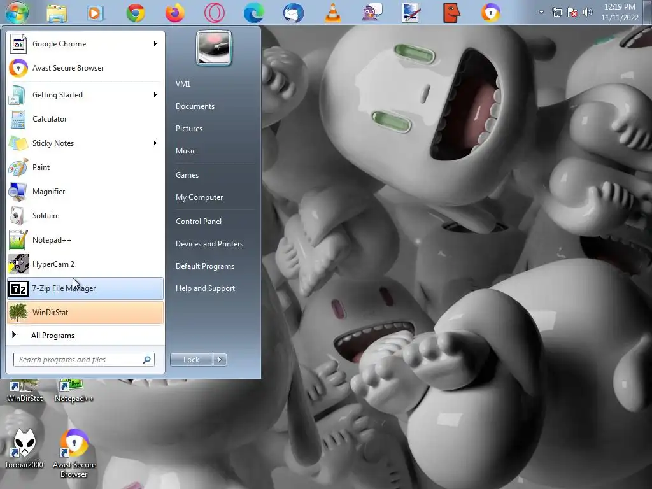Viewport: 652px width, 489px height.
Task: Open Help and Support link
Action: [x=205, y=288]
